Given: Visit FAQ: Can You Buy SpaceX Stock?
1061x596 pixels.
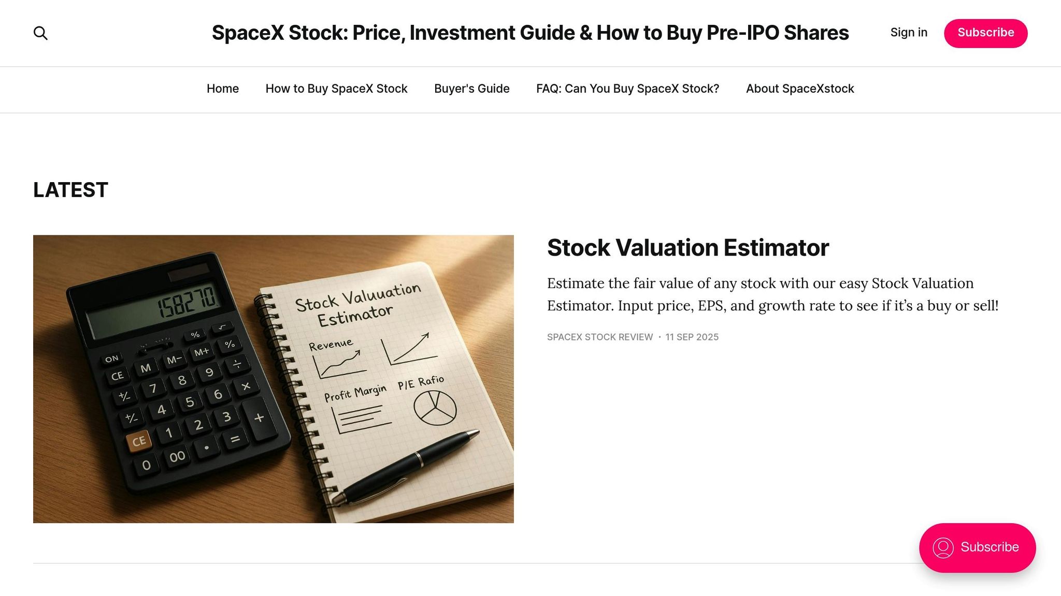Looking at the screenshot, I should tap(627, 88).
